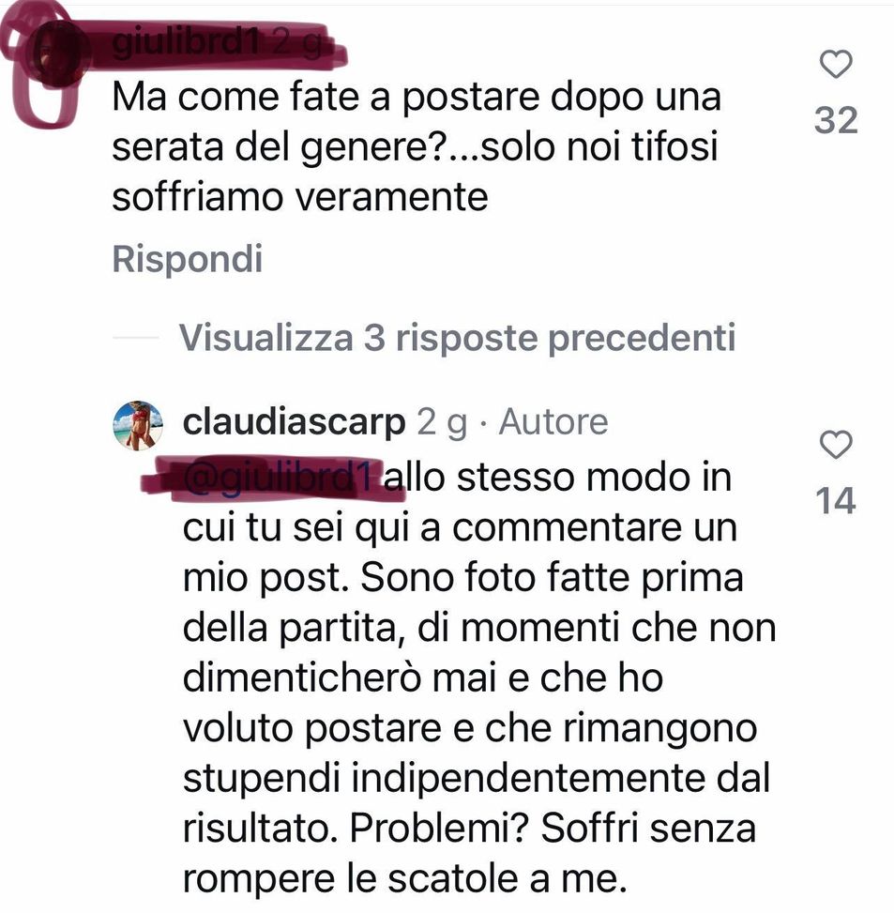Expand Visualizza 3 risposte precedenti
The width and height of the screenshot is (894, 913).
coord(457,337)
